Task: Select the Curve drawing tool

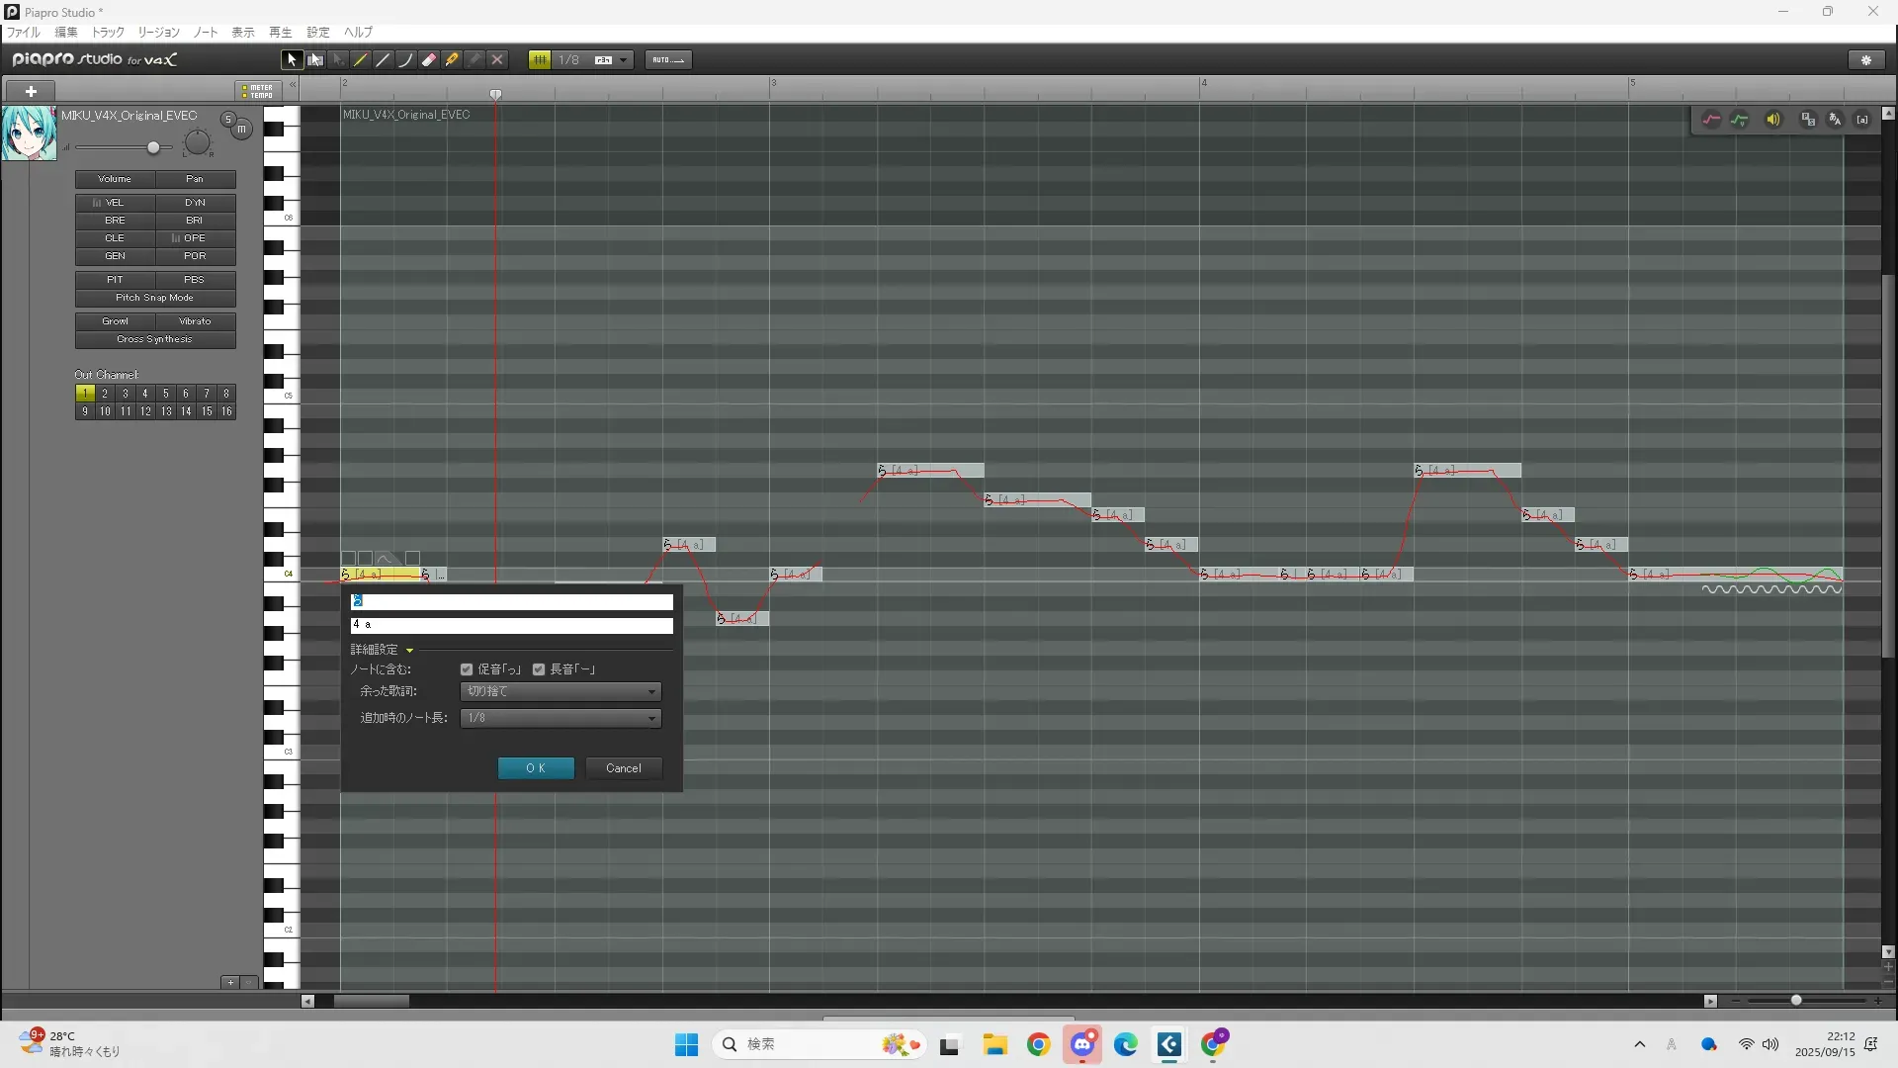Action: click(406, 60)
